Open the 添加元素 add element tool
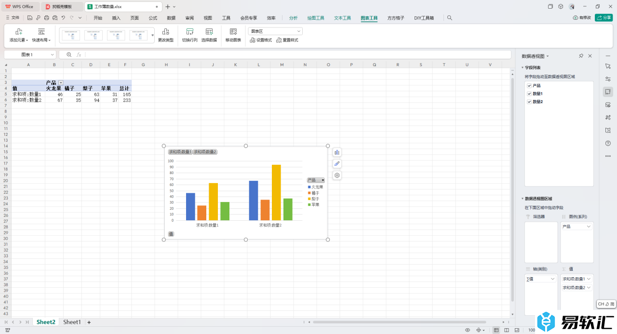 tap(19, 35)
